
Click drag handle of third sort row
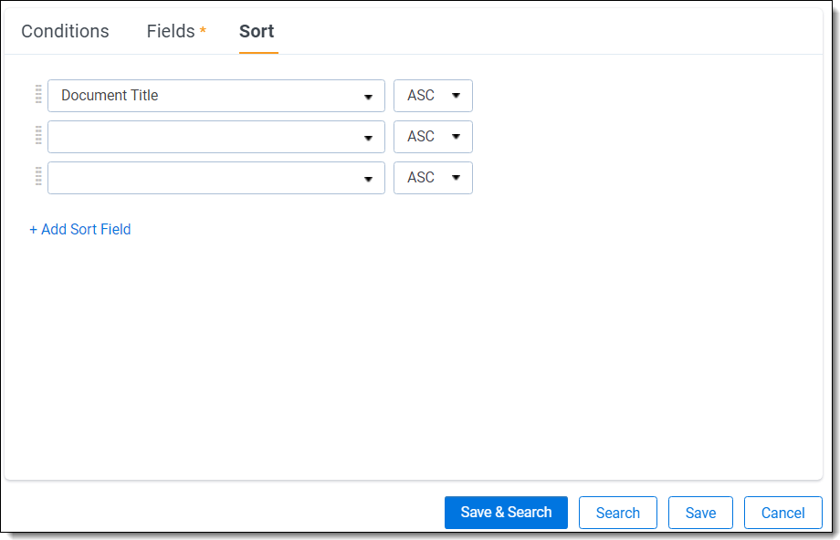pyautogui.click(x=38, y=177)
